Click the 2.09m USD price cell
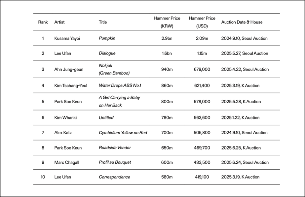This screenshot has width=305, height=197. (x=202, y=38)
